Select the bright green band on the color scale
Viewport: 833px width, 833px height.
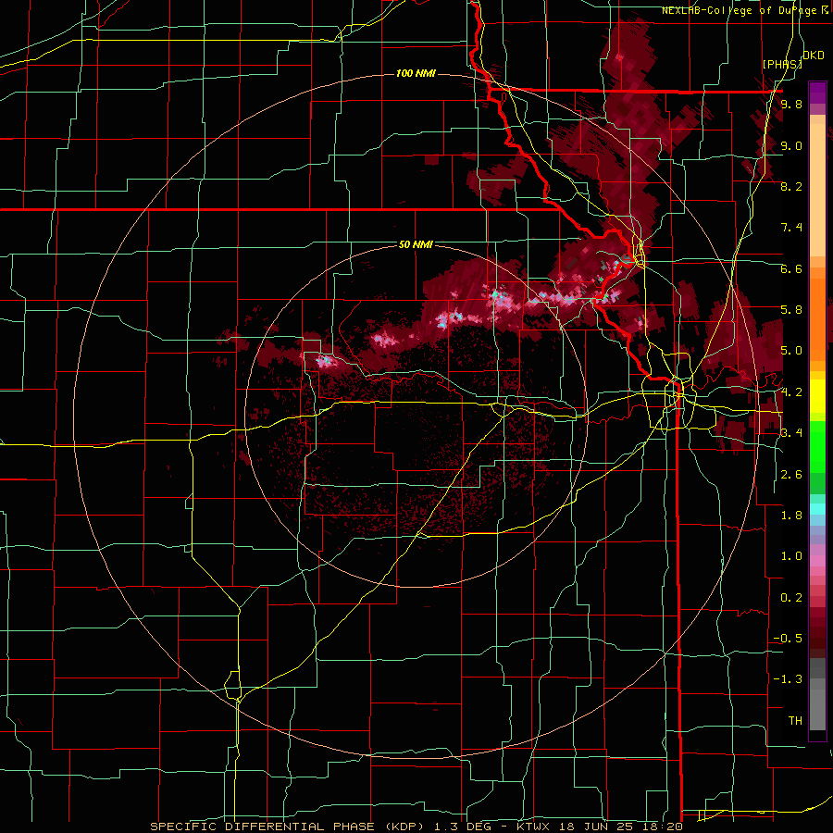tap(817, 447)
